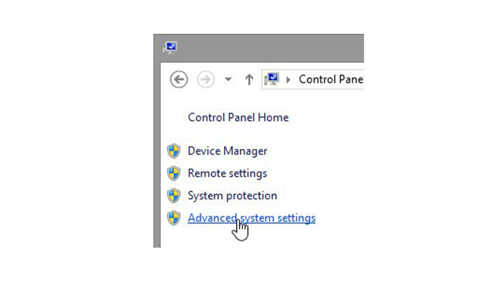Select the Control Panel breadcrumb segment
The image size is (501, 281).
[331, 79]
